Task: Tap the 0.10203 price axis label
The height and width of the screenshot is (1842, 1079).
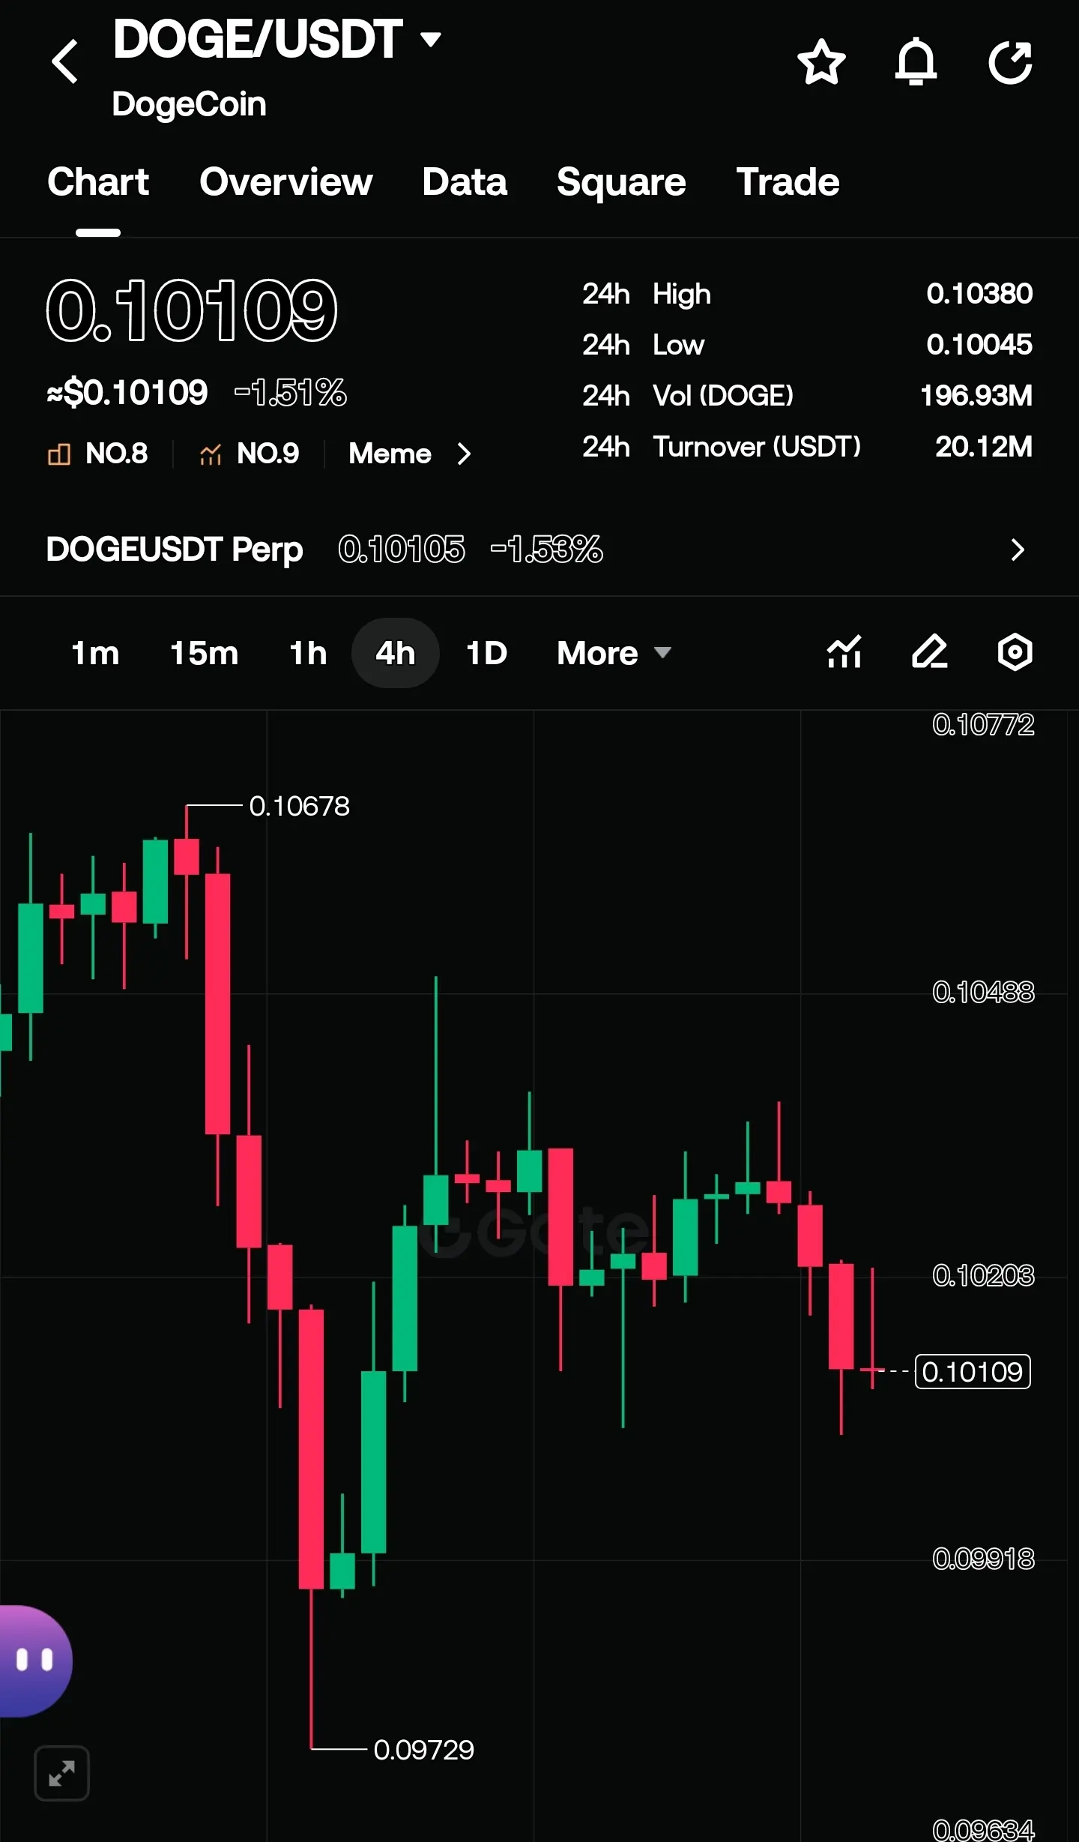Action: (x=983, y=1275)
